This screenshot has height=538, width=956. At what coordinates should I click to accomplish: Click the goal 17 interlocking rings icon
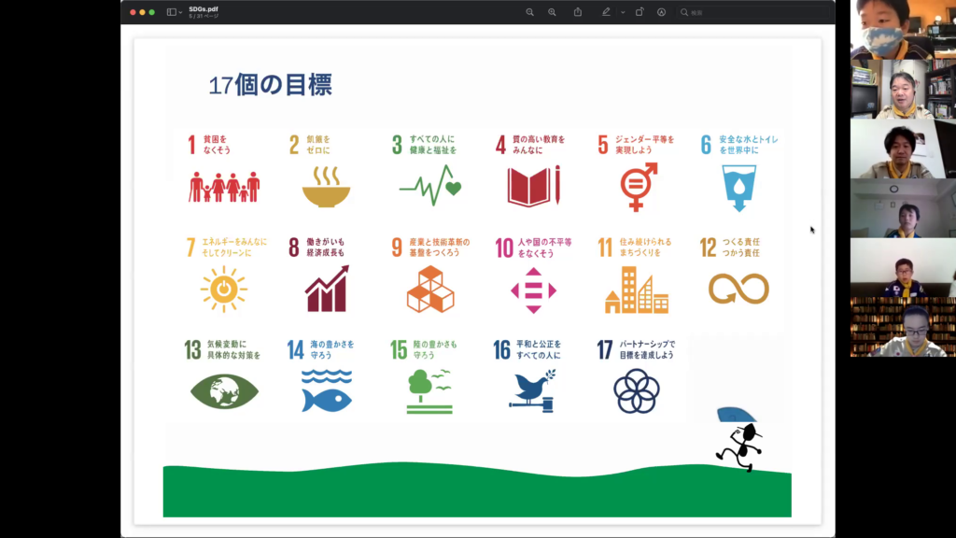tap(636, 391)
